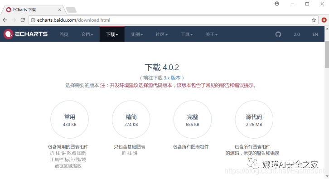Open the Chrome user profile icon
329x179 pixels.
click(277, 4)
